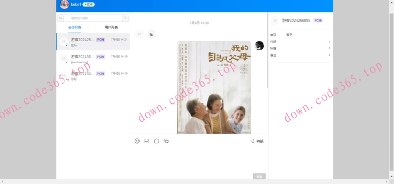This screenshot has height=184, width=394.
Task: Click the horizontal scrollbar left arrow
Action: 2,182
